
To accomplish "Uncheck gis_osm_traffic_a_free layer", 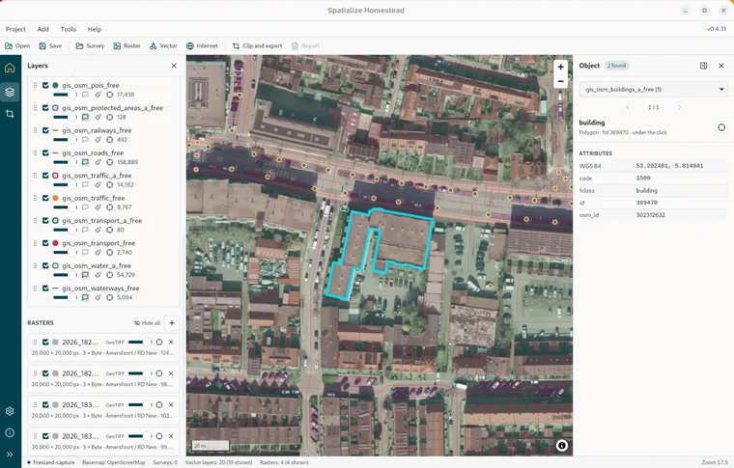I will tap(46, 176).
